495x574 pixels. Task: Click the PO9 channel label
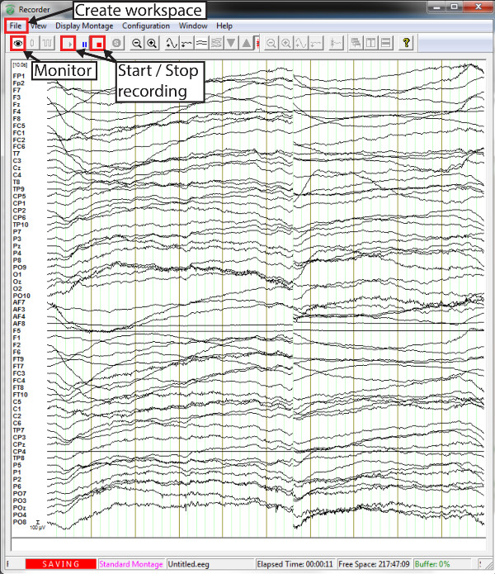coord(19,267)
